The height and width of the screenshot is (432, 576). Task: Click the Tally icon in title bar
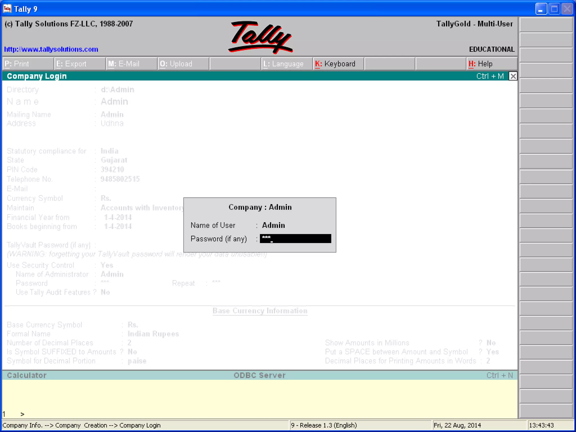pos(7,9)
